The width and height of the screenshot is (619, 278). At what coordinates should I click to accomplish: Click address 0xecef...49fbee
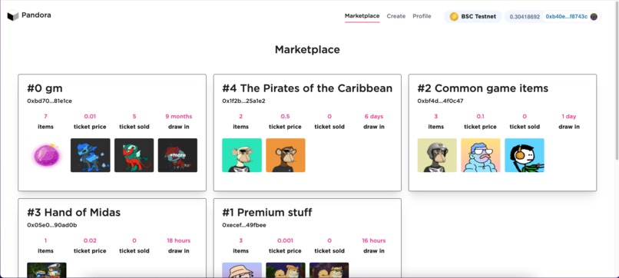(244, 225)
